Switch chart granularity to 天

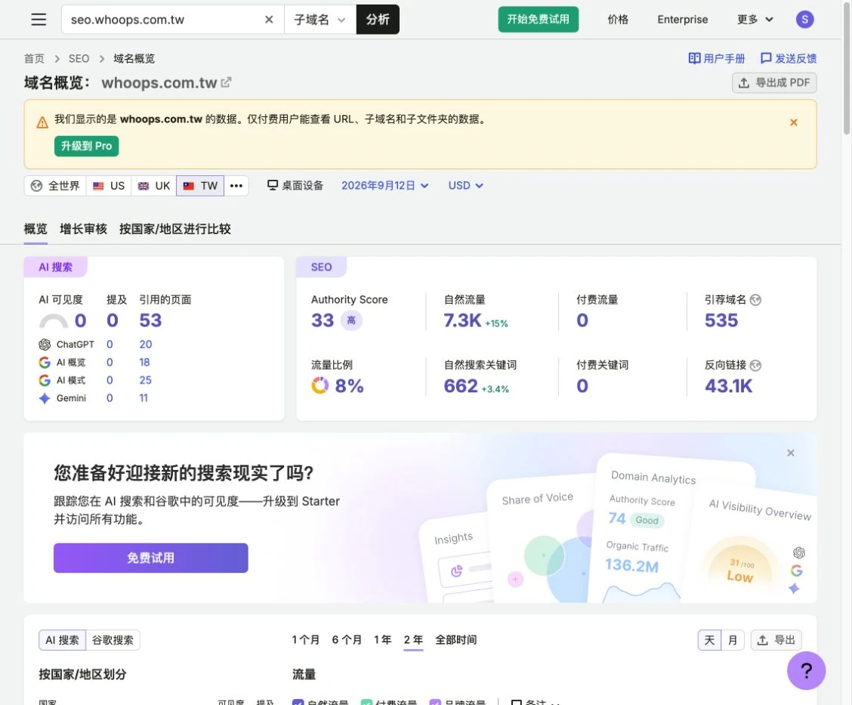709,640
